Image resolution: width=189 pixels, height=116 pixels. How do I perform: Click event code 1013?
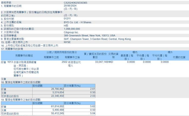tap(10, 62)
